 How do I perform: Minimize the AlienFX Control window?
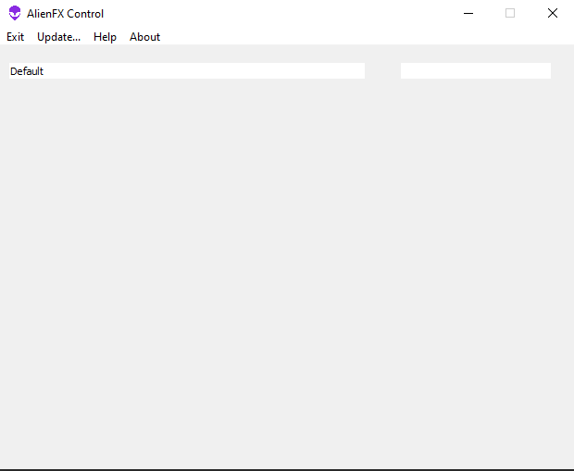(468, 13)
